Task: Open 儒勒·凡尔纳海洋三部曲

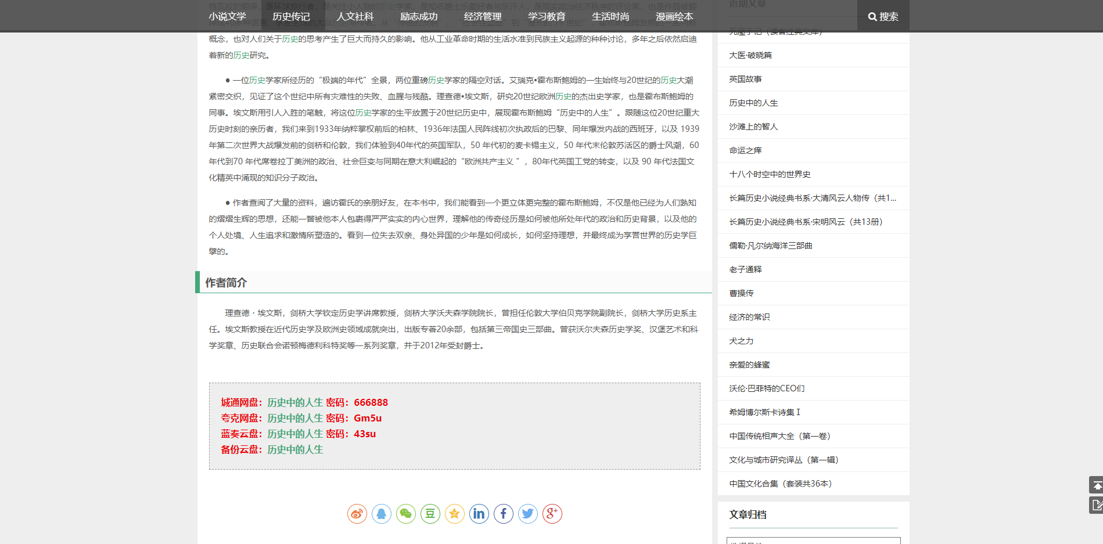Action: pyautogui.click(x=771, y=246)
